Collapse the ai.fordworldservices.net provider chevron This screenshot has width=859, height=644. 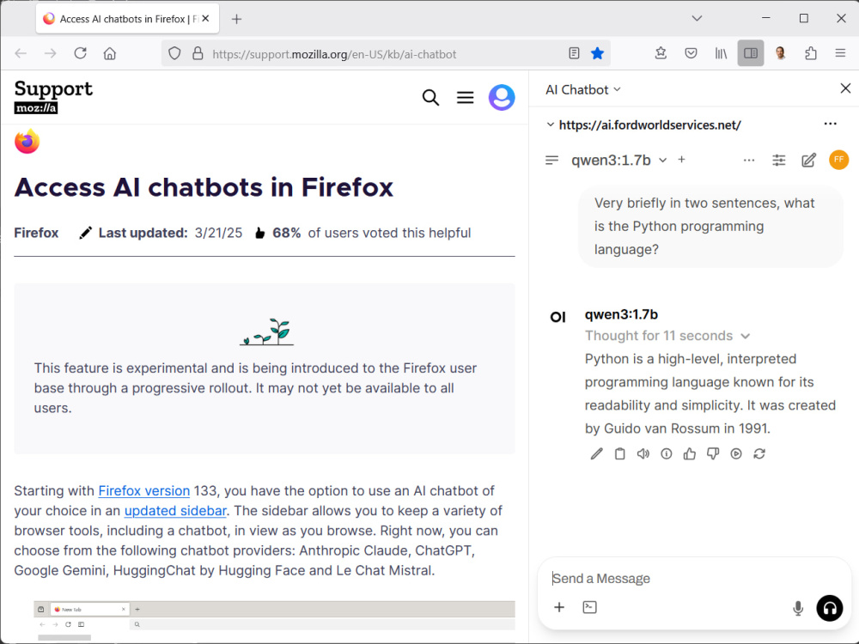pyautogui.click(x=550, y=125)
